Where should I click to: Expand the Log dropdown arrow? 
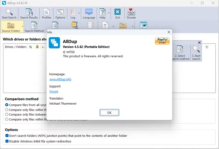click(79, 13)
